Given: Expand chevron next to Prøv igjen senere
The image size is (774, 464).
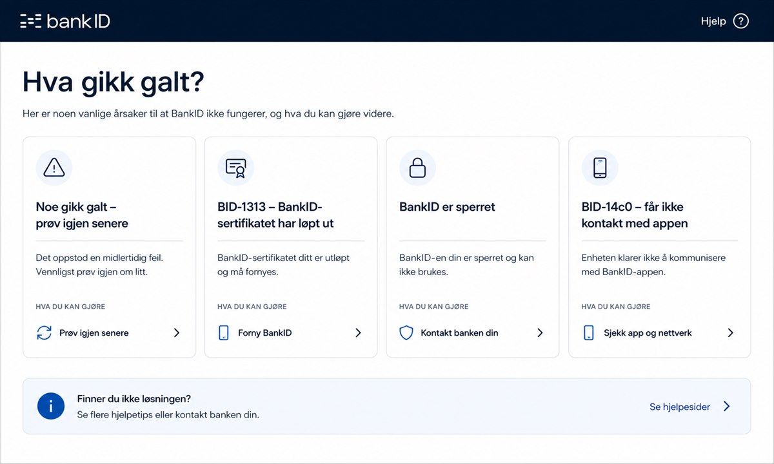Looking at the screenshot, I should pos(177,333).
